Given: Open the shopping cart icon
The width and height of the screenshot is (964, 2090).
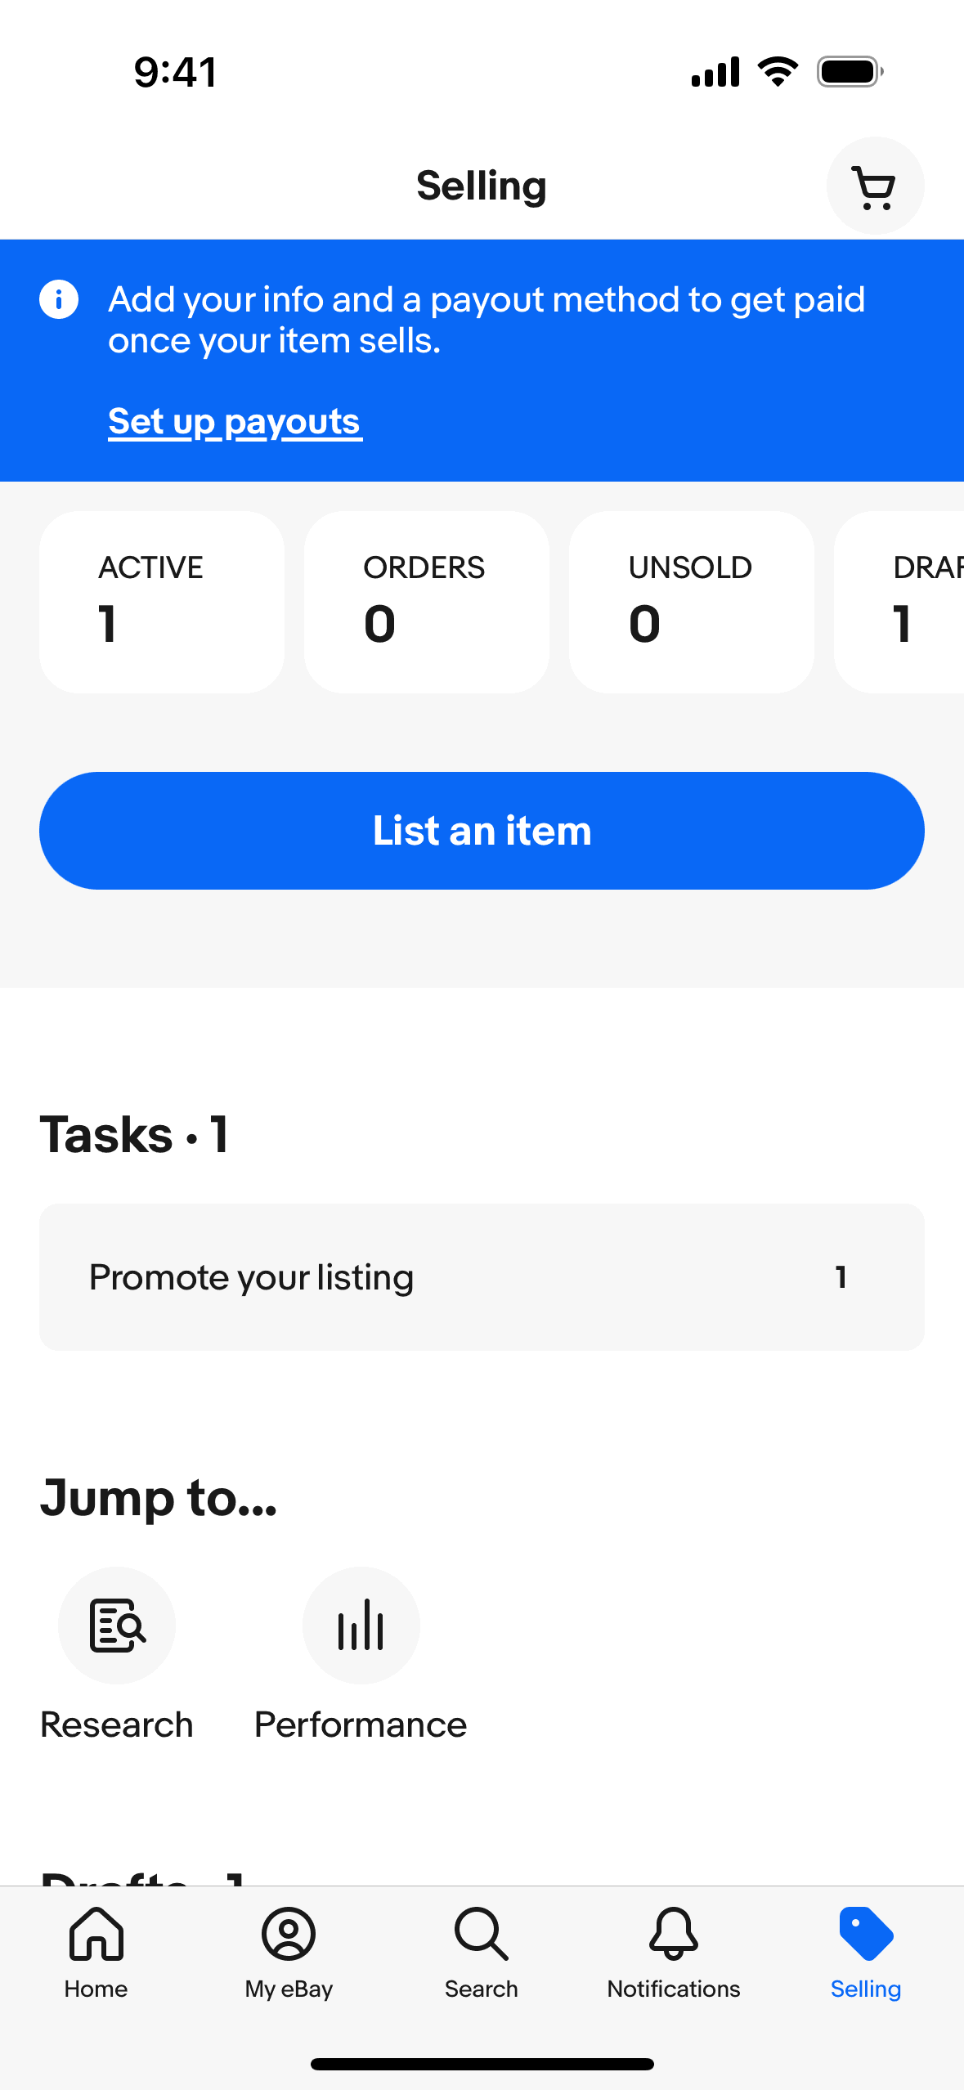Looking at the screenshot, I should [874, 186].
